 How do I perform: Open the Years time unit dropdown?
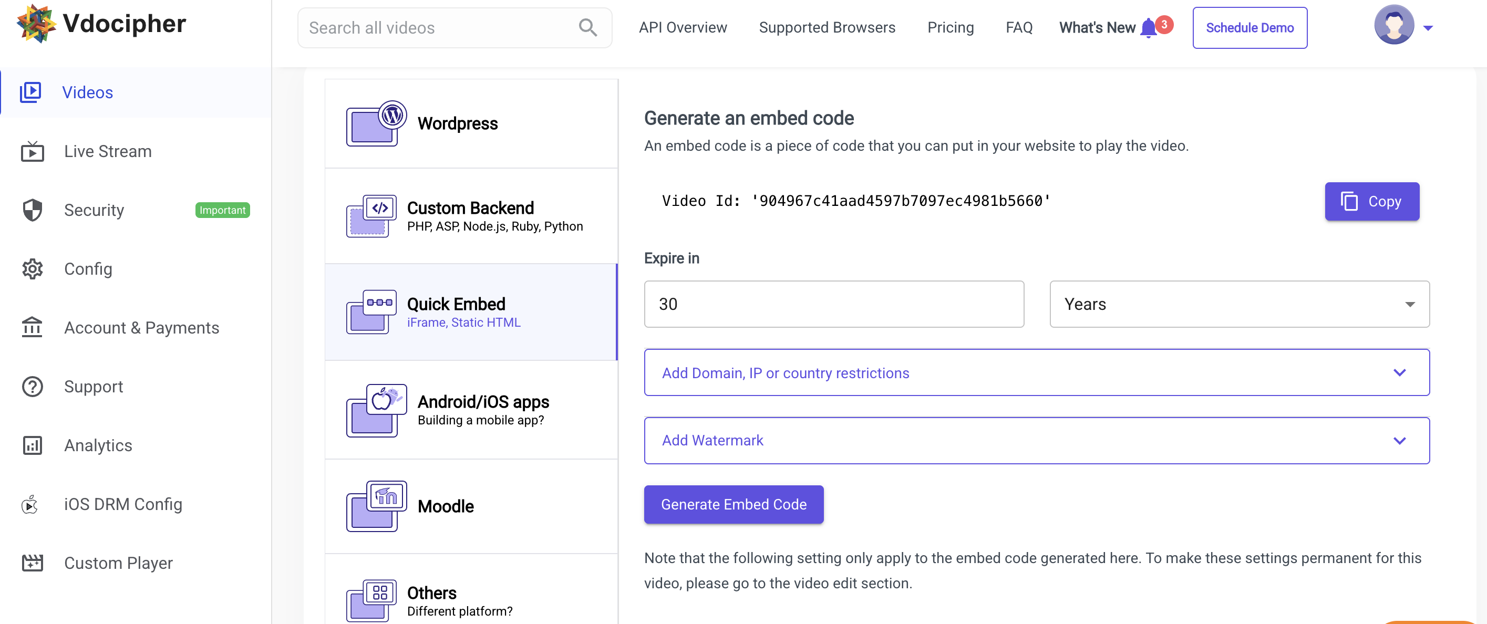pyautogui.click(x=1239, y=304)
